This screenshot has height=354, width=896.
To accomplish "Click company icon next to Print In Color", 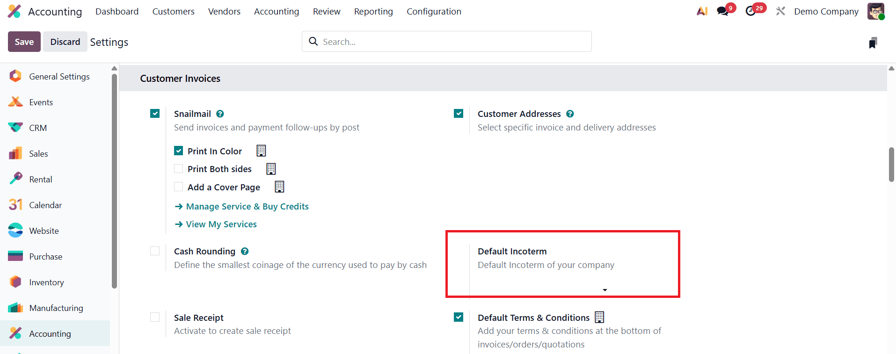I will pyautogui.click(x=261, y=151).
